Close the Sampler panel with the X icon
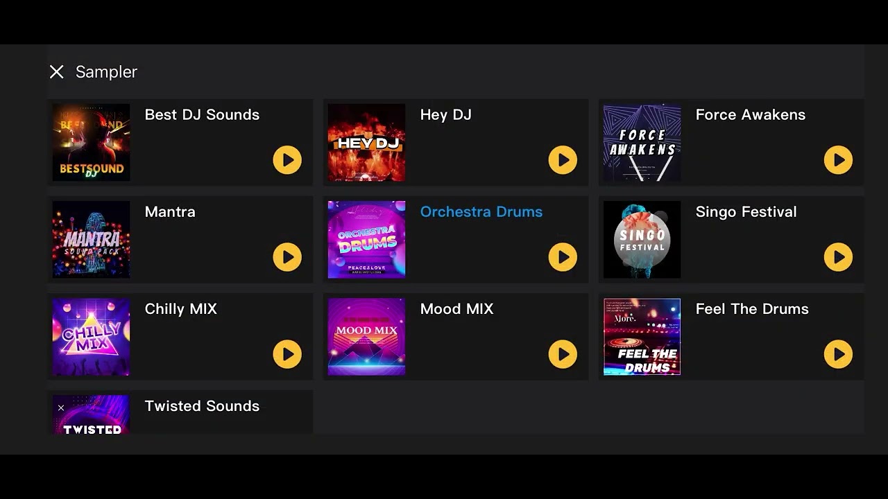The width and height of the screenshot is (888, 499). [57, 72]
